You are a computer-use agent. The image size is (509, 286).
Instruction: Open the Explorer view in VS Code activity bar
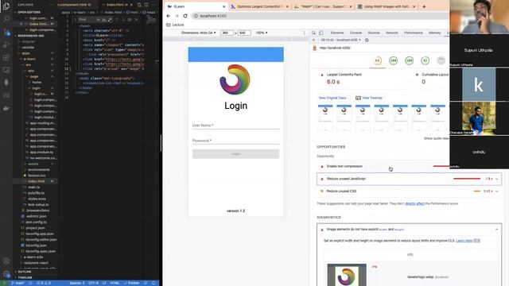point(6,6)
